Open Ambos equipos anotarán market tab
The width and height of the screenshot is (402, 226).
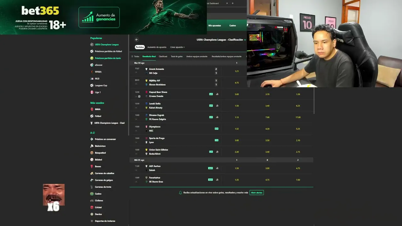[x=197, y=56]
